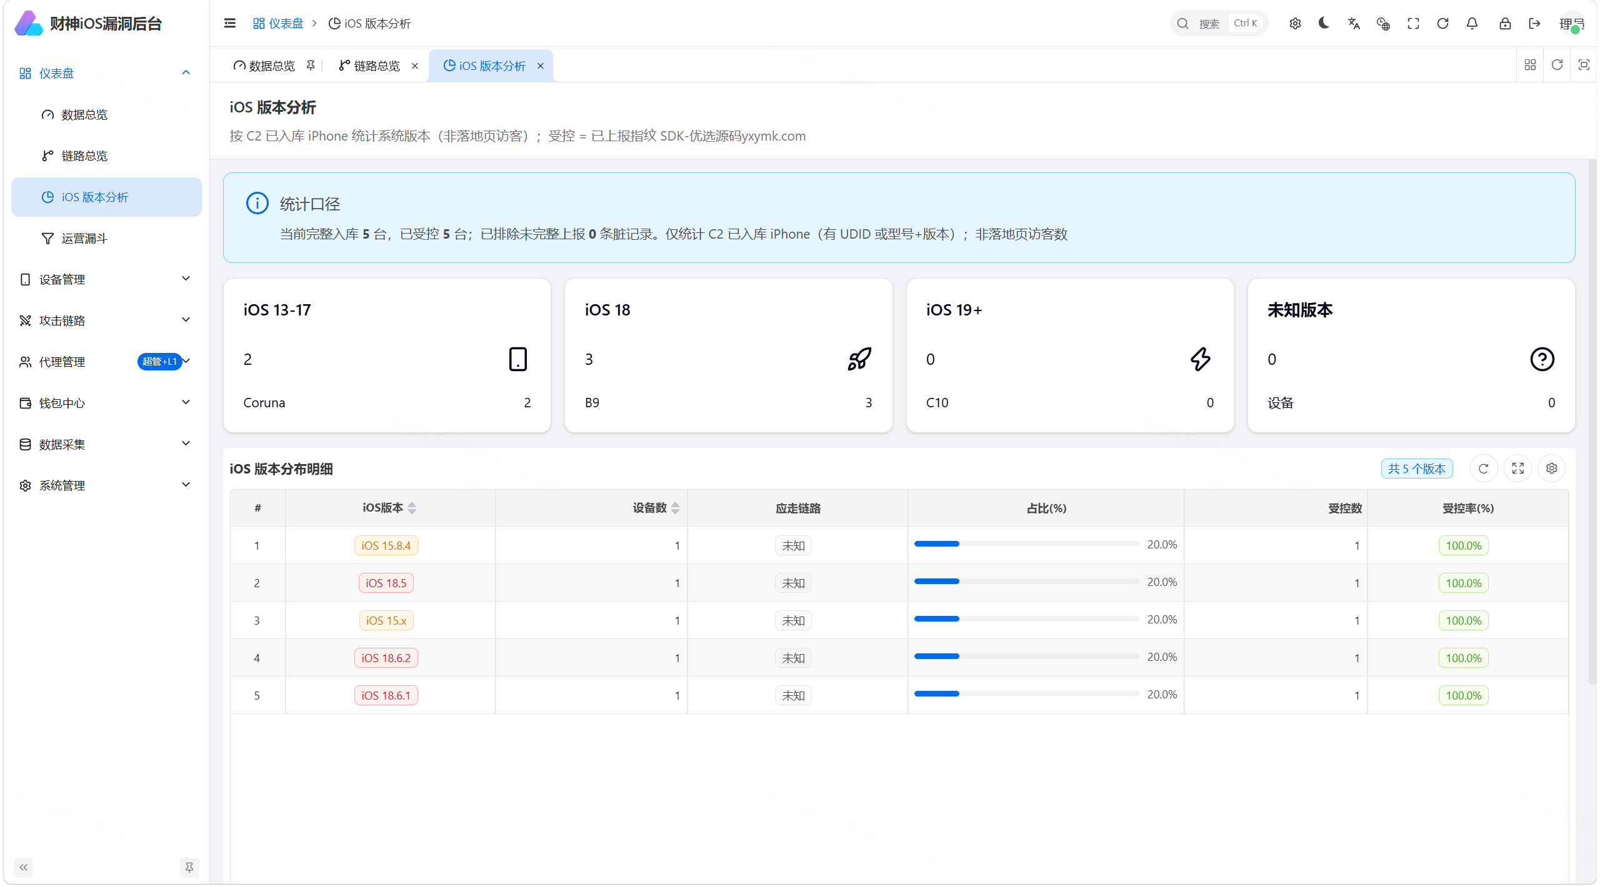Switch to the 链路总览 tab
Screen dimensions: 1600x887
[369, 66]
